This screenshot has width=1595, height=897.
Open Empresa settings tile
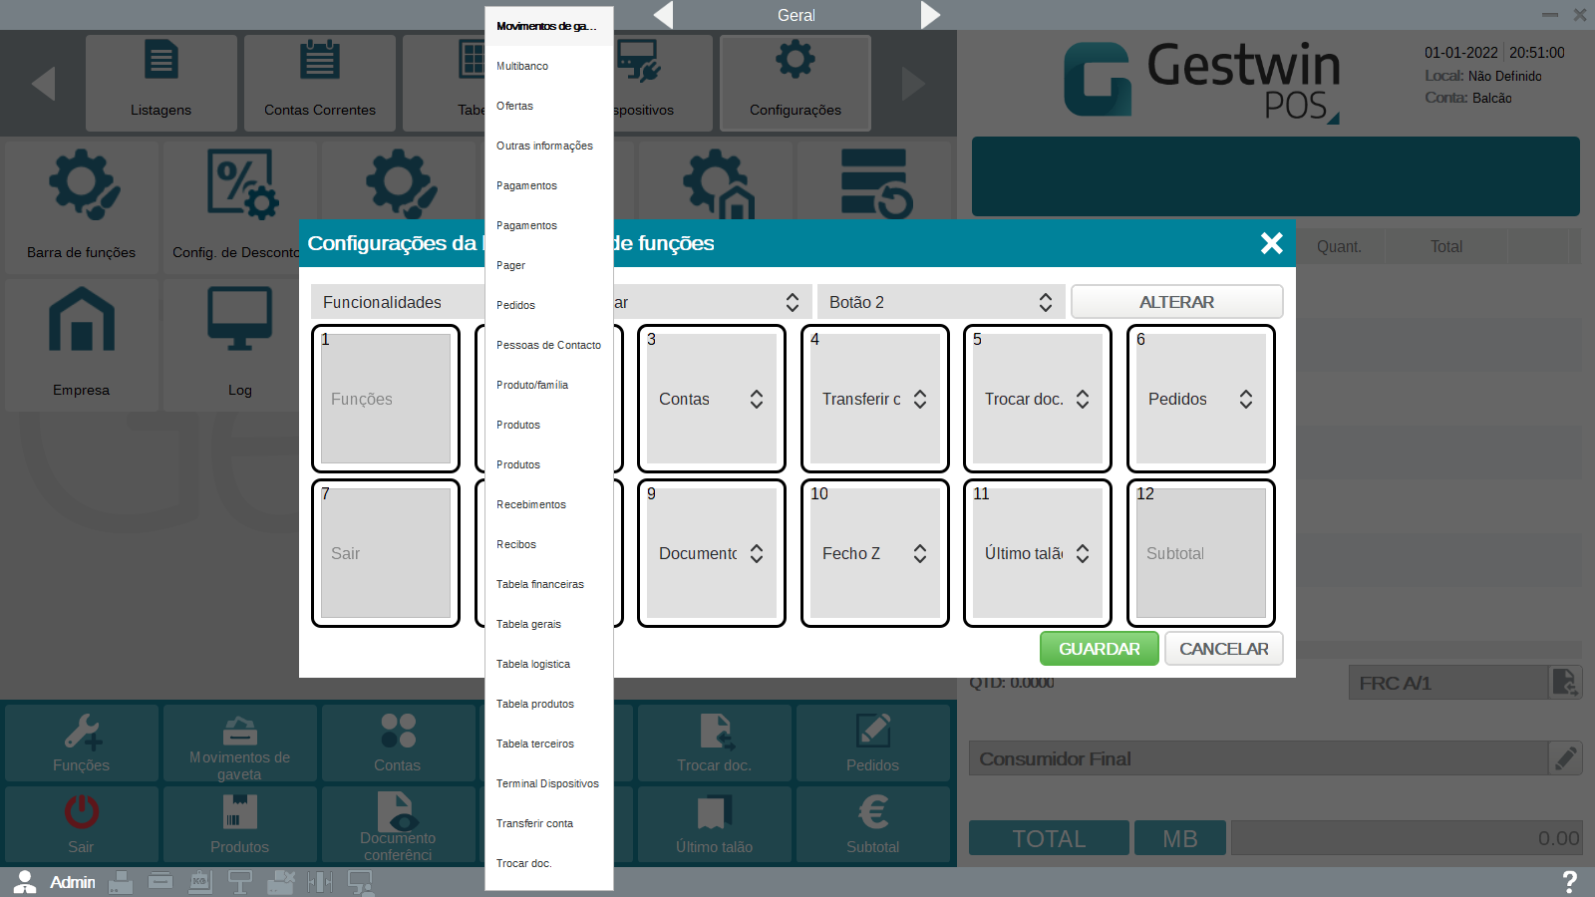tap(82, 345)
